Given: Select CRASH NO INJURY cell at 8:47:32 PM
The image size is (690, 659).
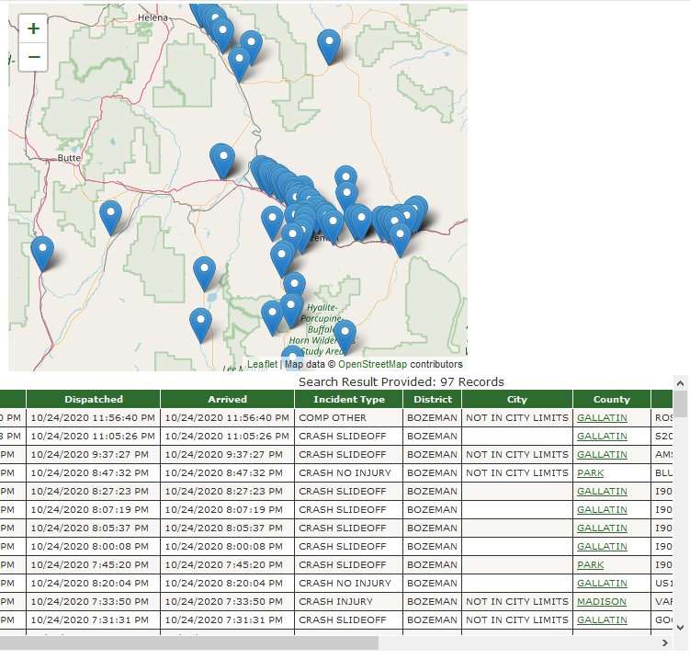Looking at the screenshot, I should pos(349,472).
